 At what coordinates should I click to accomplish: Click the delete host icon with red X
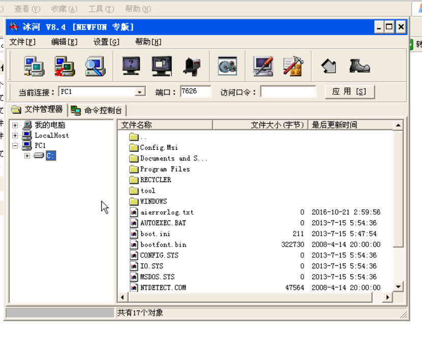click(x=65, y=66)
